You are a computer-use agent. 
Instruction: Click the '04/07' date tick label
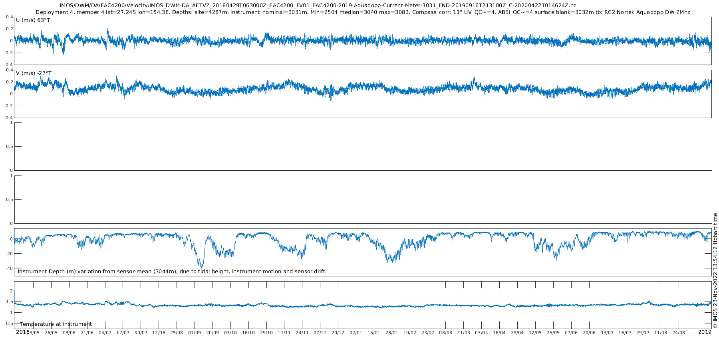[x=105, y=333]
